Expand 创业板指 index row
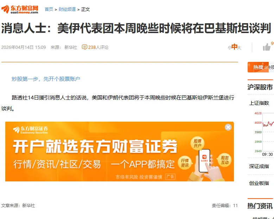274x219 pixels. pos(261,183)
